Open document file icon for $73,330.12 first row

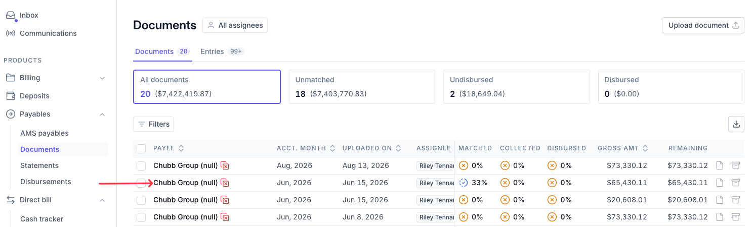pyautogui.click(x=719, y=165)
